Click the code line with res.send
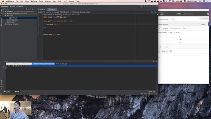Viewport: 211px width, 119px height. tap(51, 24)
